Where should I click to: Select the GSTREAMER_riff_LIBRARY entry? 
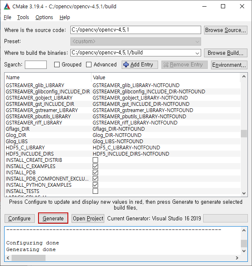coord(34,123)
